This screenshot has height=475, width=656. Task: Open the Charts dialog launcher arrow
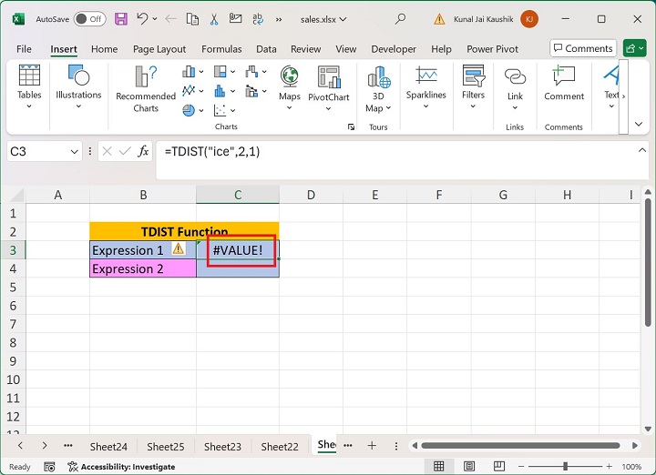tap(351, 127)
